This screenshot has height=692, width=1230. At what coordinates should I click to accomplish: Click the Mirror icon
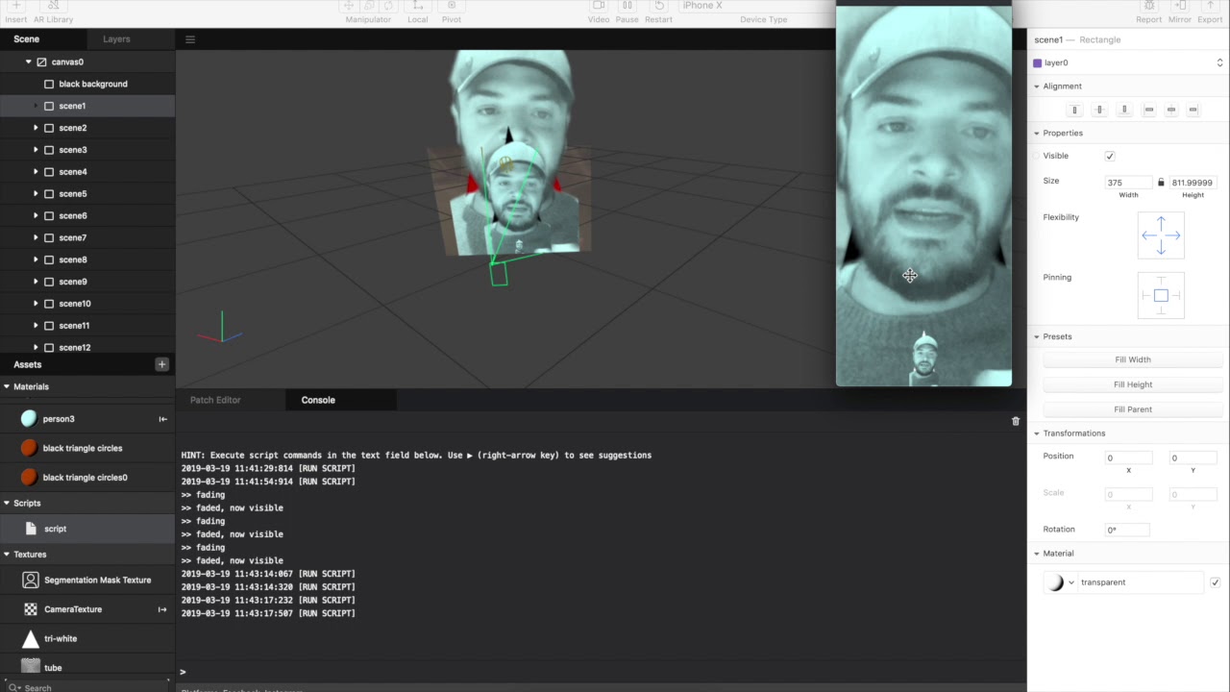1180,6
